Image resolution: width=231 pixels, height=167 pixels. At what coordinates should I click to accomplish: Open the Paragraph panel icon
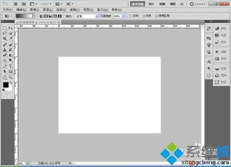tap(209, 69)
